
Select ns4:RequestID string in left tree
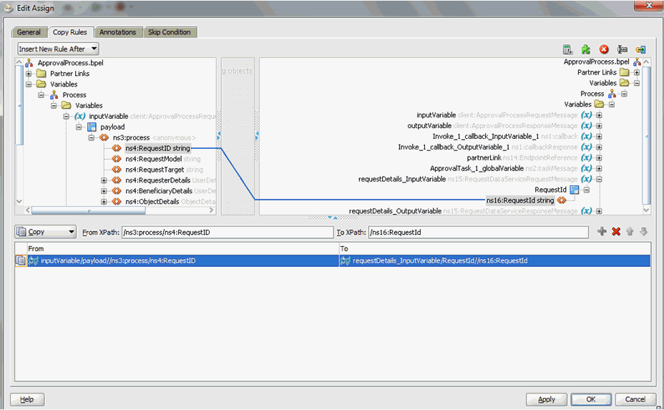[x=157, y=148]
